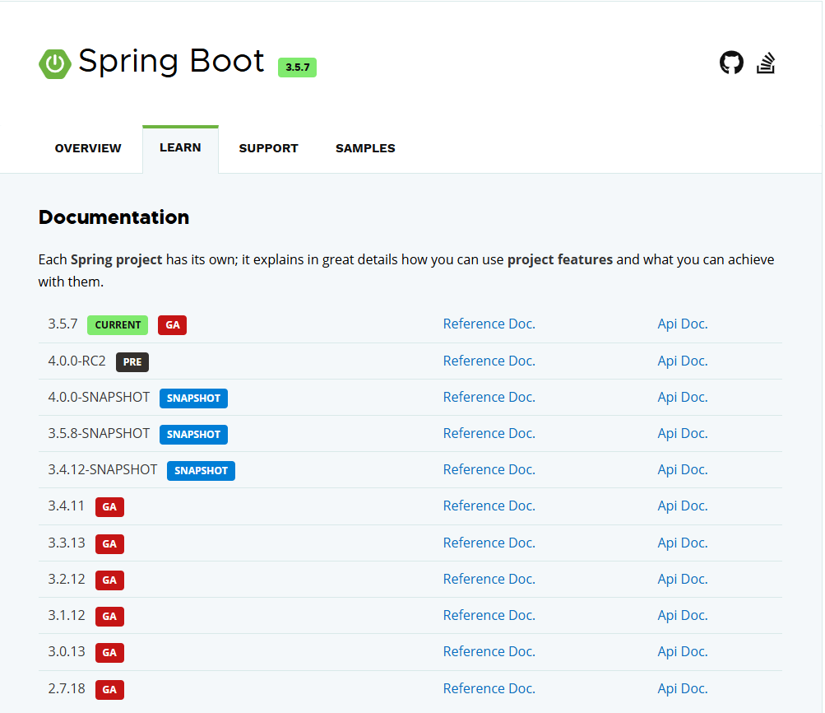This screenshot has height=713, width=825.
Task: Open Reference Doc. for 3.5.8-SNAPSHOT
Action: pyautogui.click(x=489, y=433)
